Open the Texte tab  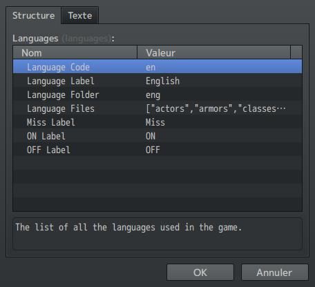click(80, 16)
